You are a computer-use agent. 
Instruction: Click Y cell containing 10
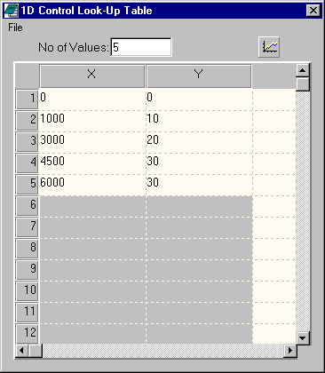tap(199, 121)
